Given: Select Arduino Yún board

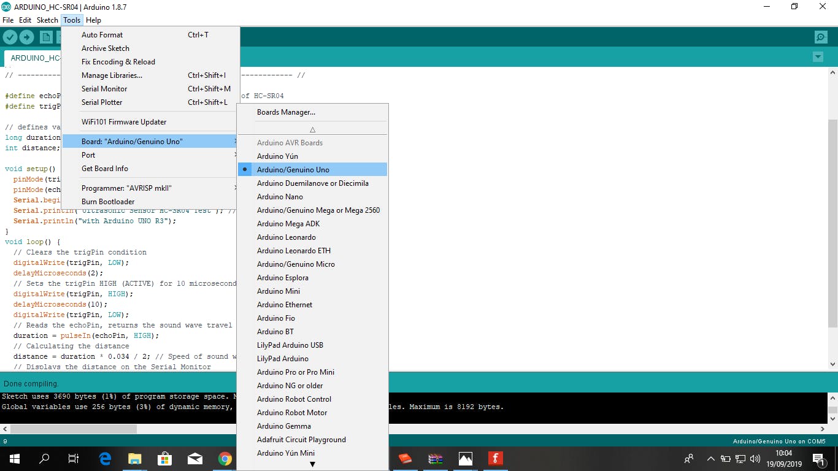Looking at the screenshot, I should tap(312, 156).
